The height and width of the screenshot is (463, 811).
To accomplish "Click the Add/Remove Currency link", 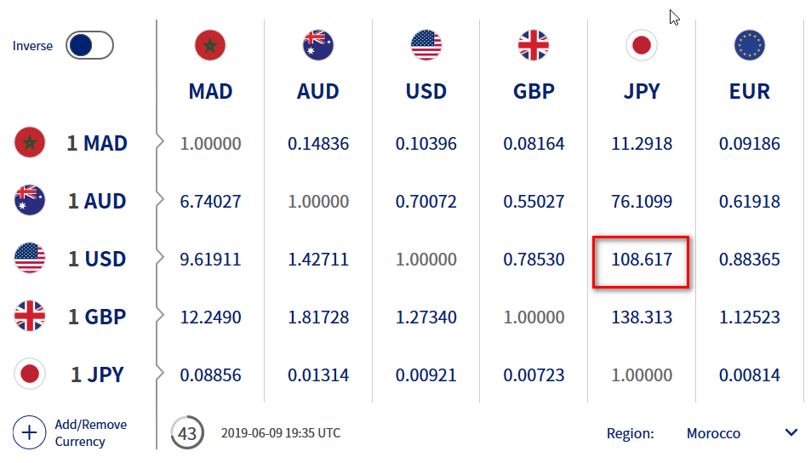I will pyautogui.click(x=91, y=433).
